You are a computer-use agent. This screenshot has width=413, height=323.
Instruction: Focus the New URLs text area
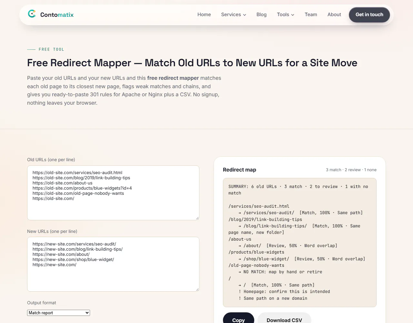tap(113, 264)
